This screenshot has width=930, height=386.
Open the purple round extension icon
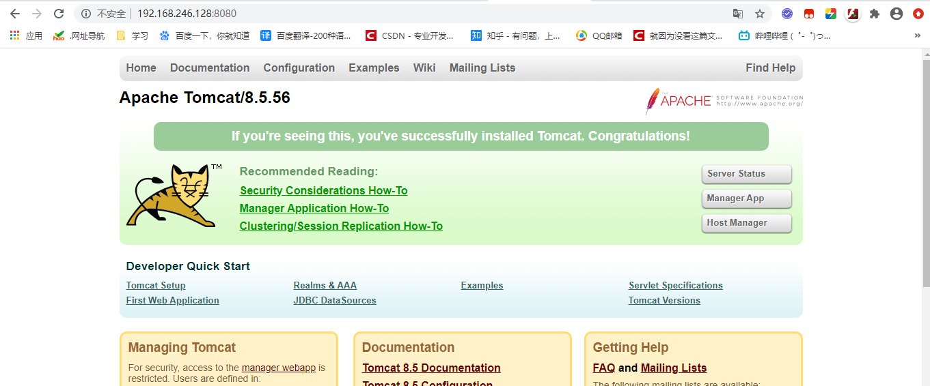(x=787, y=14)
